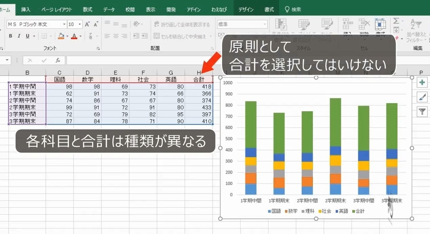Click the Increase Font Size icon
Viewport: 430px width, 234px height.
pos(87,24)
